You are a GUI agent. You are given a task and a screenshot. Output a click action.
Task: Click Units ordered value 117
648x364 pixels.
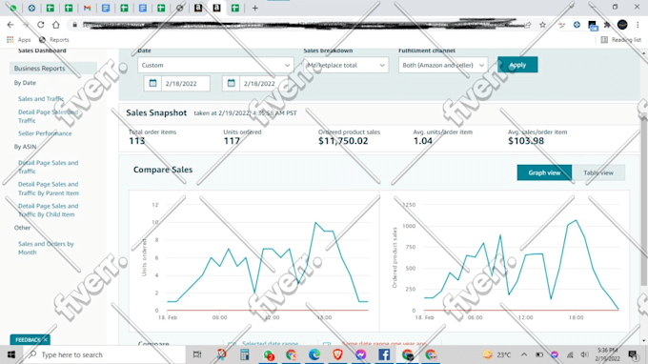(x=232, y=141)
